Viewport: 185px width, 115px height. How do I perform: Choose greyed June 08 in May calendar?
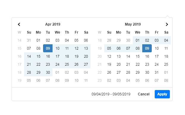[x=166, y=81]
